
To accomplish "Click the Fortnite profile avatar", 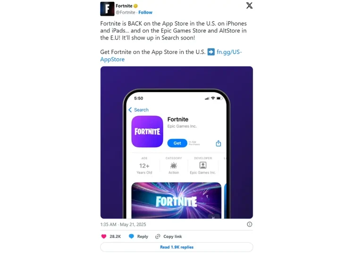I will tap(107, 9).
